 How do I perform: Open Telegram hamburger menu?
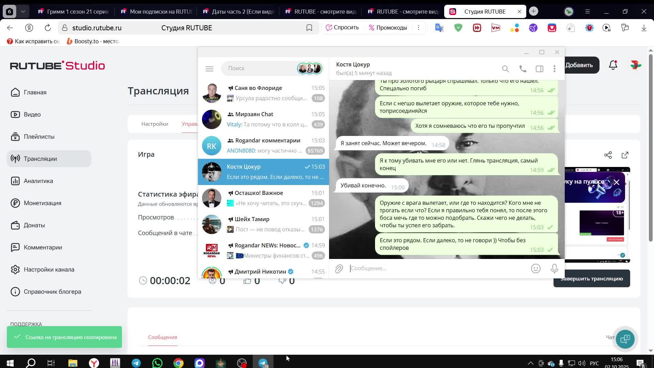pyautogui.click(x=209, y=69)
